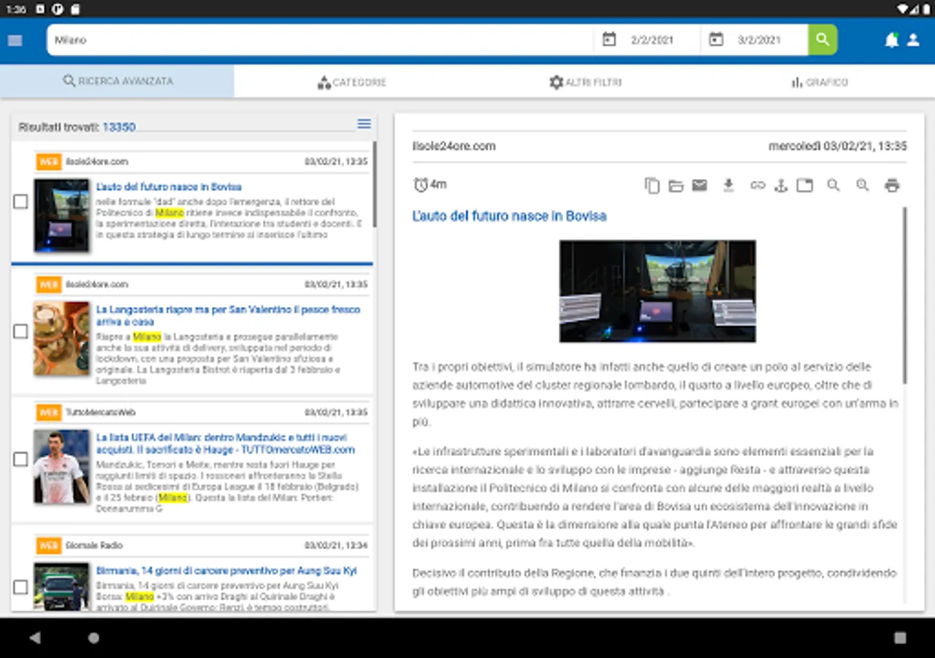Copy the article with the copy icon
This screenshot has width=935, height=658.
[652, 186]
